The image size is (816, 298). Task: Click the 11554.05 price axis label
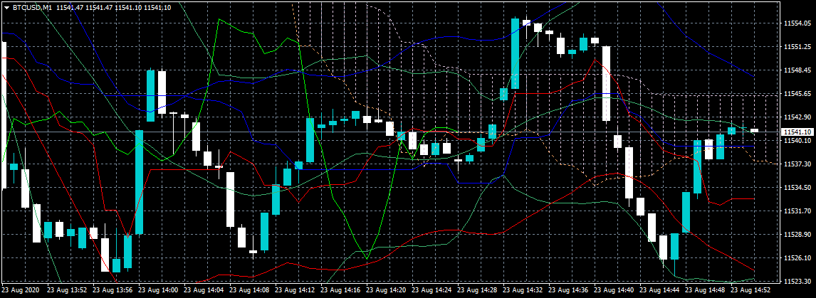(x=797, y=23)
